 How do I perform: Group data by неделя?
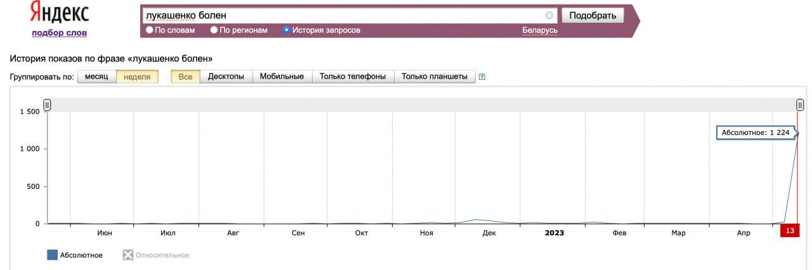point(137,77)
